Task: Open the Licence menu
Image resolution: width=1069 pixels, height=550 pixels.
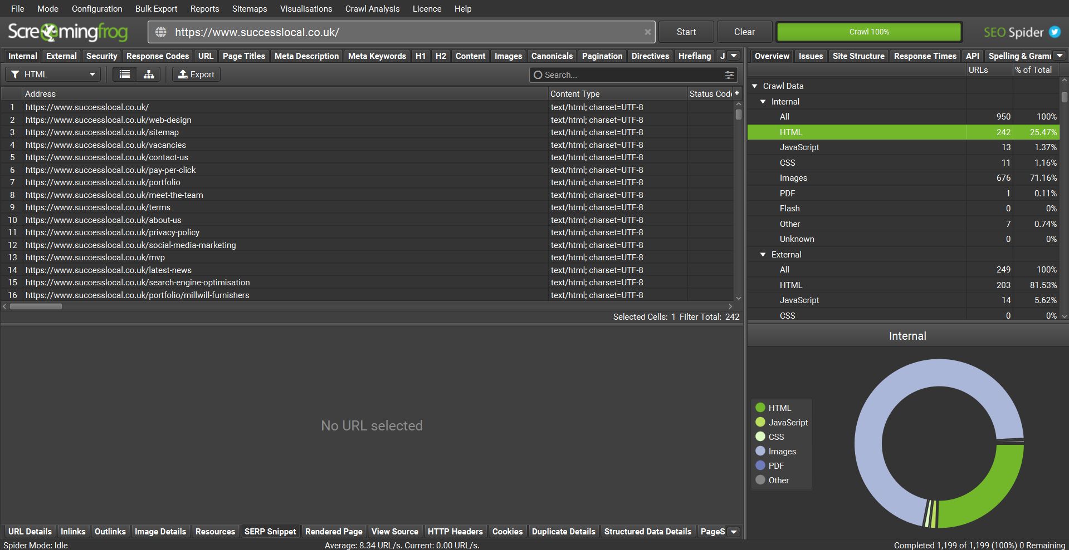Action: click(x=427, y=9)
